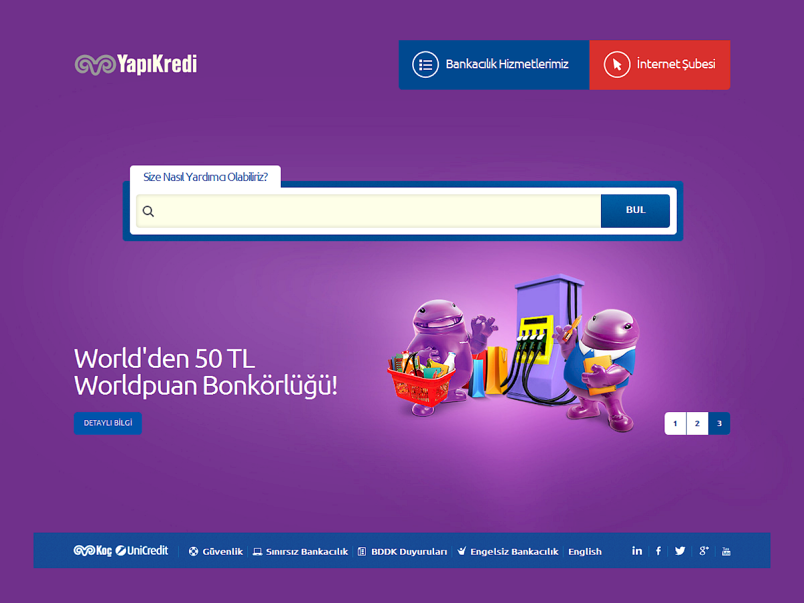Click the YapıKredi logo
This screenshot has width=804, height=603.
coord(136,64)
